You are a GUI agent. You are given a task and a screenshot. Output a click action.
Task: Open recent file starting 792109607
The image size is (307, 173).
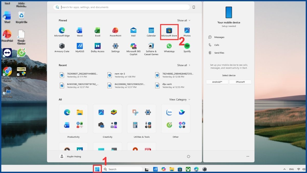(79, 75)
